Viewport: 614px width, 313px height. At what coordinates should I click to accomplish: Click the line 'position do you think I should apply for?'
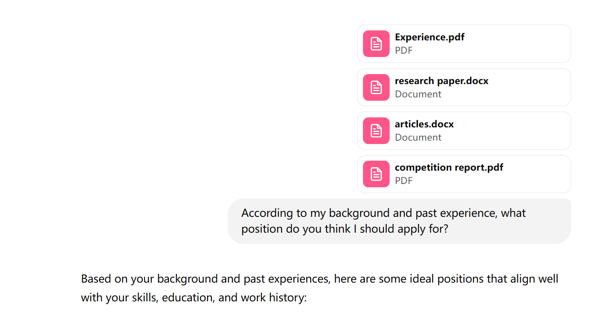tap(345, 229)
